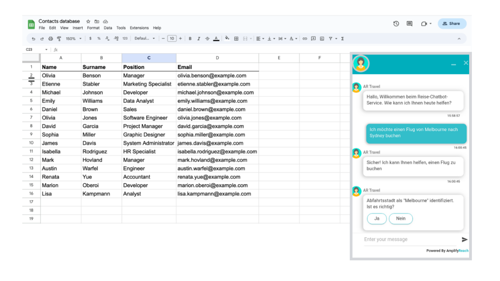
Task: Open the functions sigma icon
Action: (342, 39)
